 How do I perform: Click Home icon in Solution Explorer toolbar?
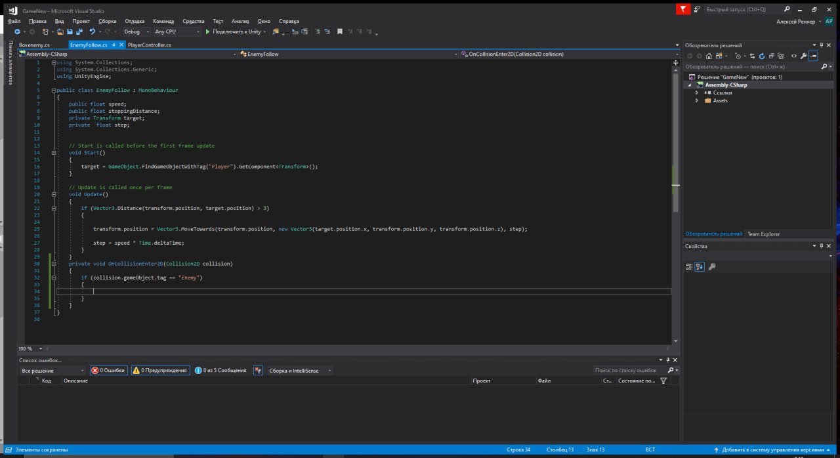709,56
